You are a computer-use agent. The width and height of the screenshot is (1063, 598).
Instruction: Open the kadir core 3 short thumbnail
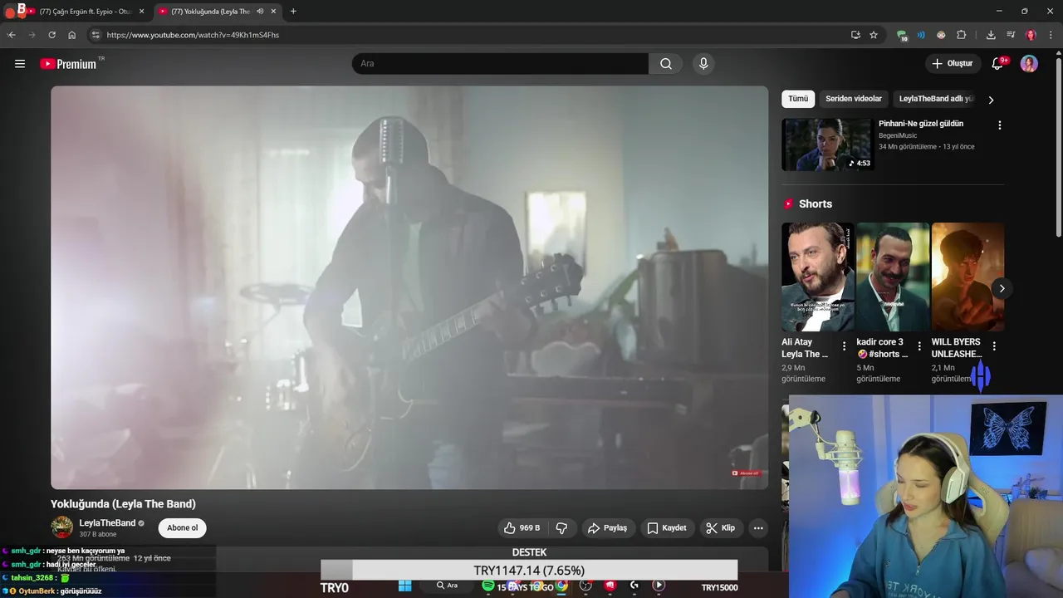coord(893,277)
